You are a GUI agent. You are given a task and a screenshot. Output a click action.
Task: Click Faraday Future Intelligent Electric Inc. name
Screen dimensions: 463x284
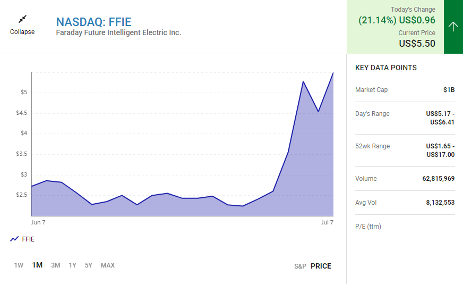118,33
